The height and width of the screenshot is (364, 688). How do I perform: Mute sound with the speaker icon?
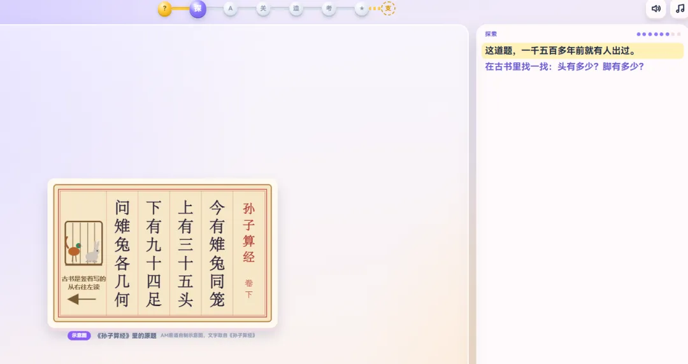pos(656,8)
